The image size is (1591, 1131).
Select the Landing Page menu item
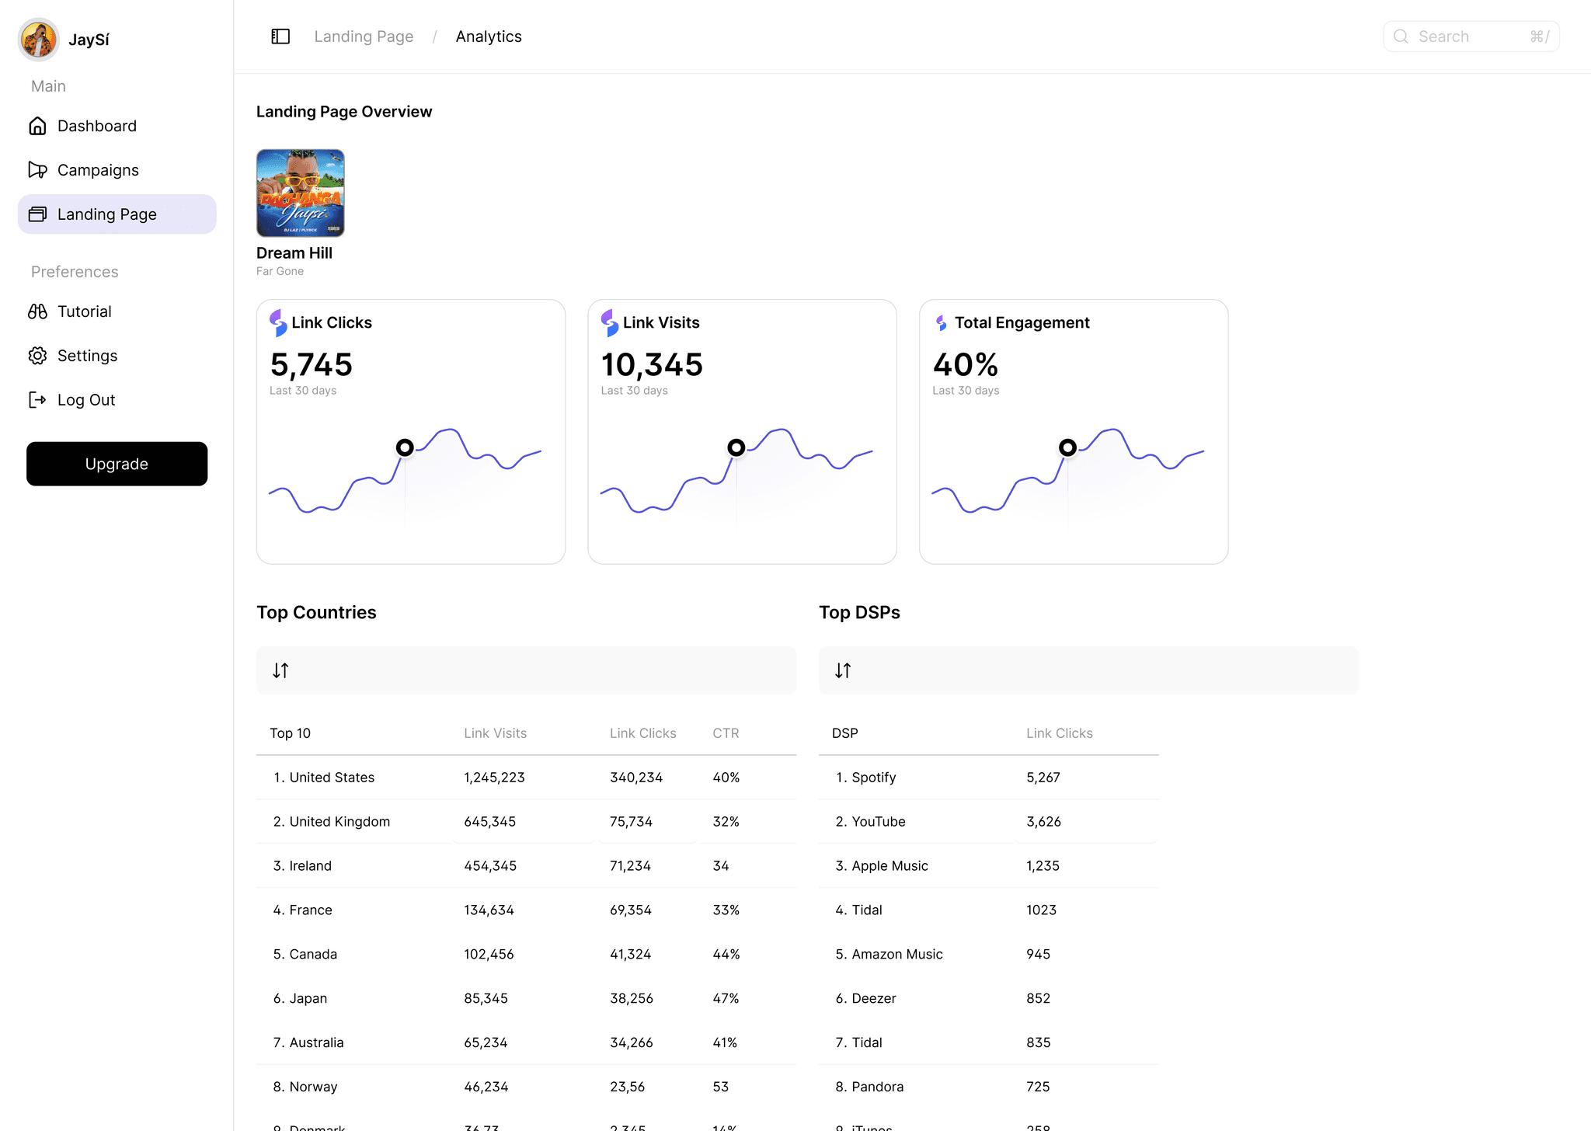117,214
